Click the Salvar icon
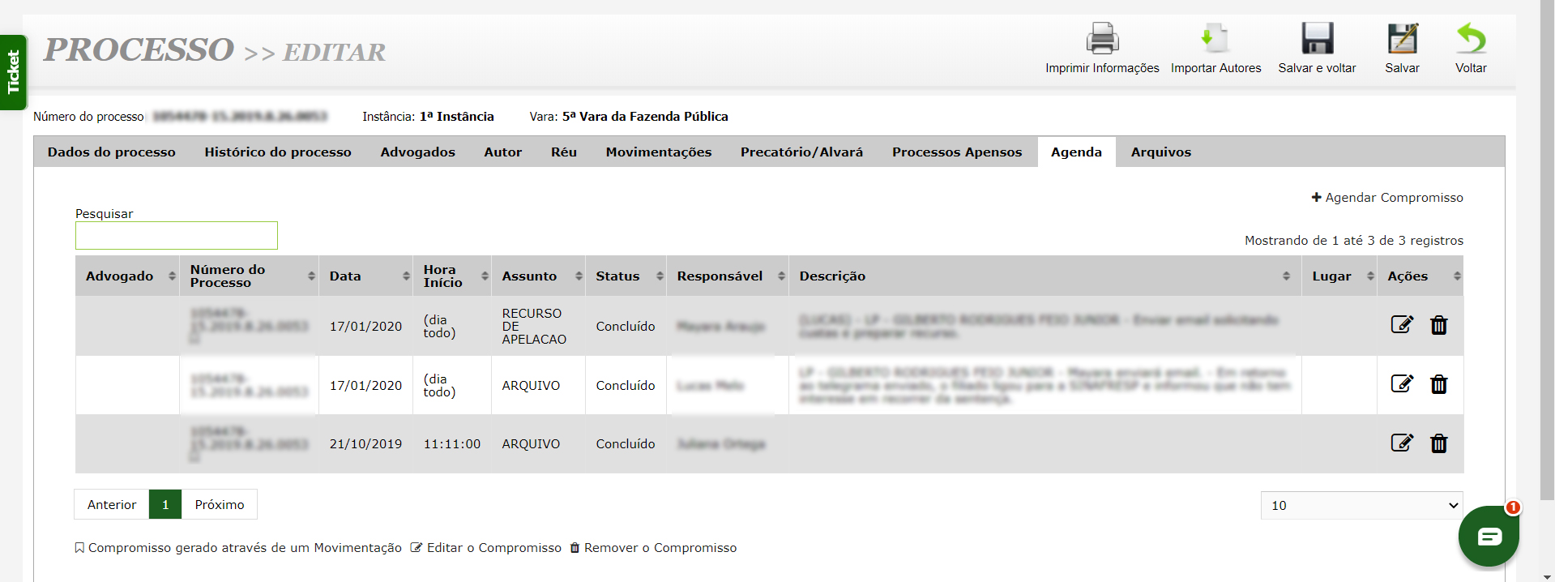1555x582 pixels. 1402,39
